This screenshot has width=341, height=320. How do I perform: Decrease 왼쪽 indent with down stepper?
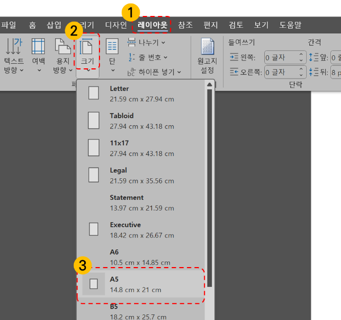(x=301, y=60)
